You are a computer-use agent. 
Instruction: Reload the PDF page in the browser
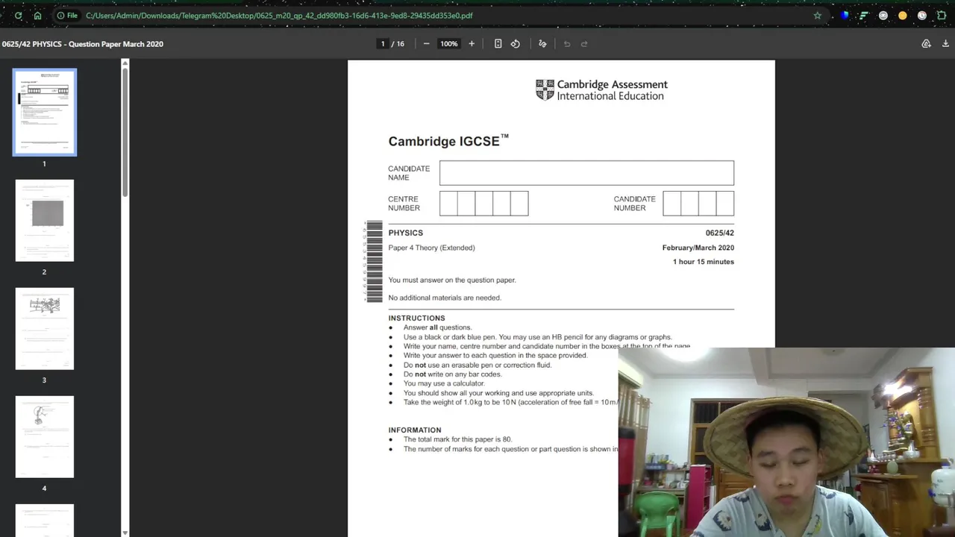(x=18, y=15)
